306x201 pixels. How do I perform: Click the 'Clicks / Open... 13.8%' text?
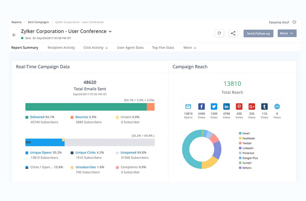47,167
